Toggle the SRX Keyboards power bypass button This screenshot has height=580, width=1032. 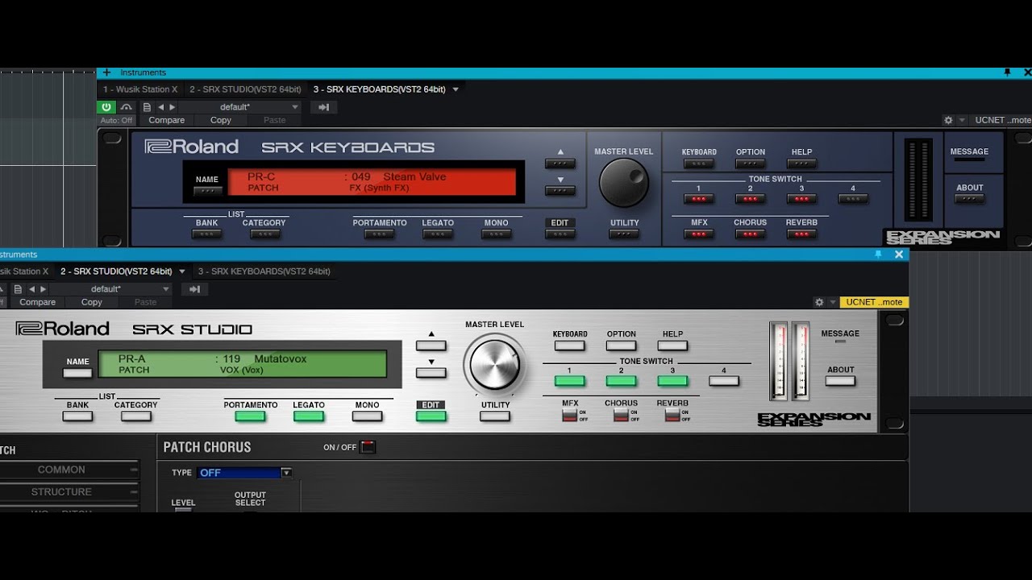pos(106,106)
